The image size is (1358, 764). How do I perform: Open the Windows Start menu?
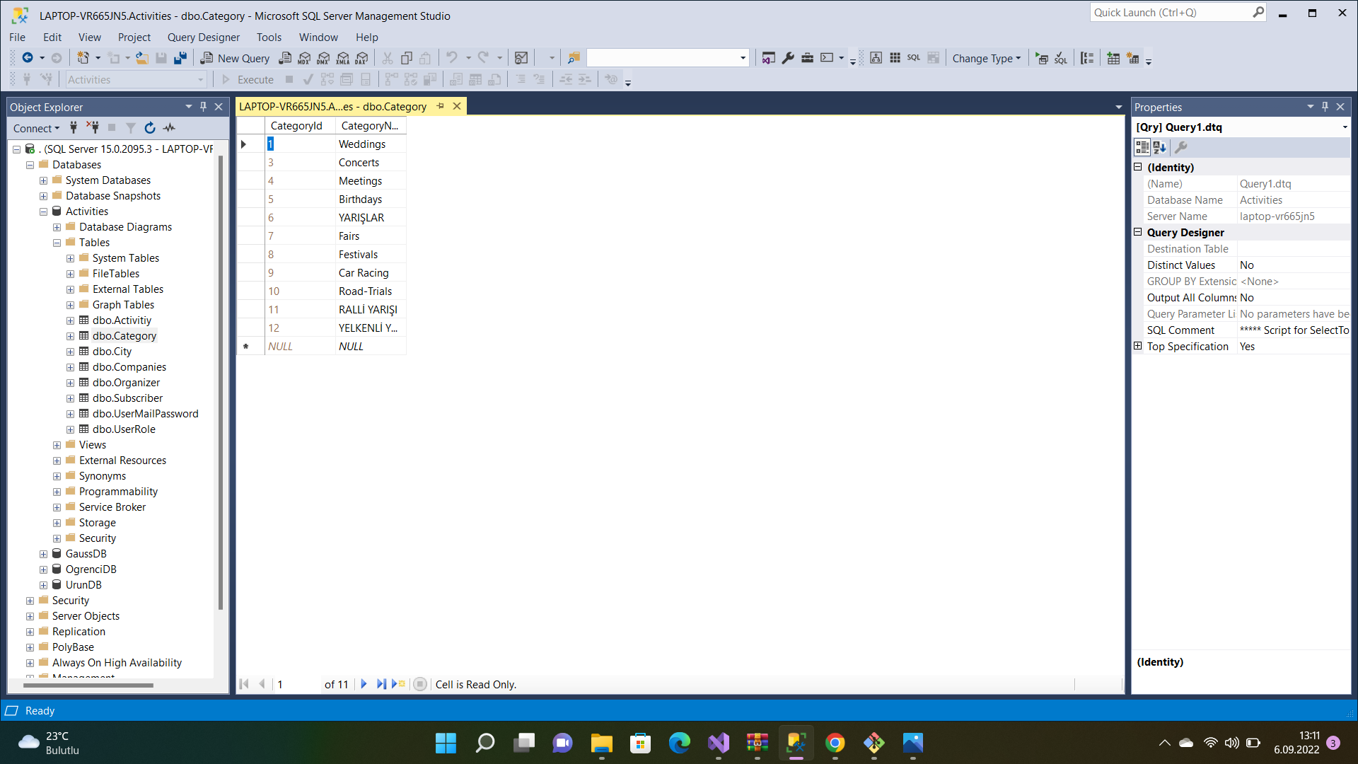pyautogui.click(x=446, y=743)
